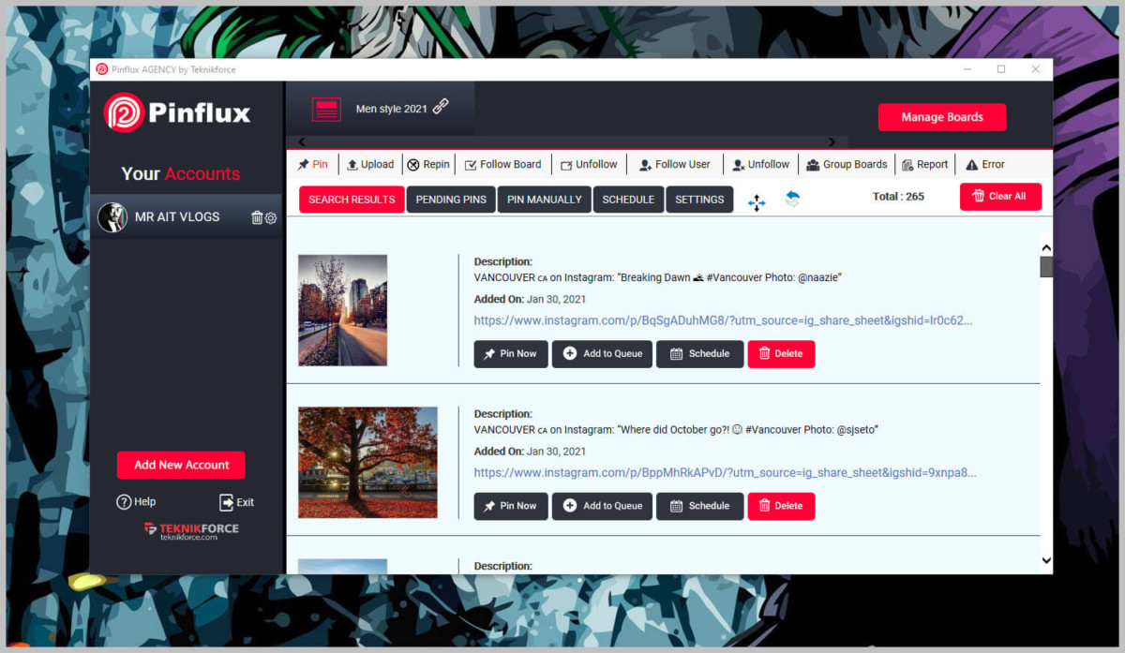Pin Now the Breaking Dawn post
The height and width of the screenshot is (653, 1125).
[x=511, y=354]
